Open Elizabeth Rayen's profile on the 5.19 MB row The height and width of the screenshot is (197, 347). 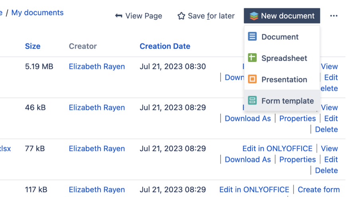(97, 66)
